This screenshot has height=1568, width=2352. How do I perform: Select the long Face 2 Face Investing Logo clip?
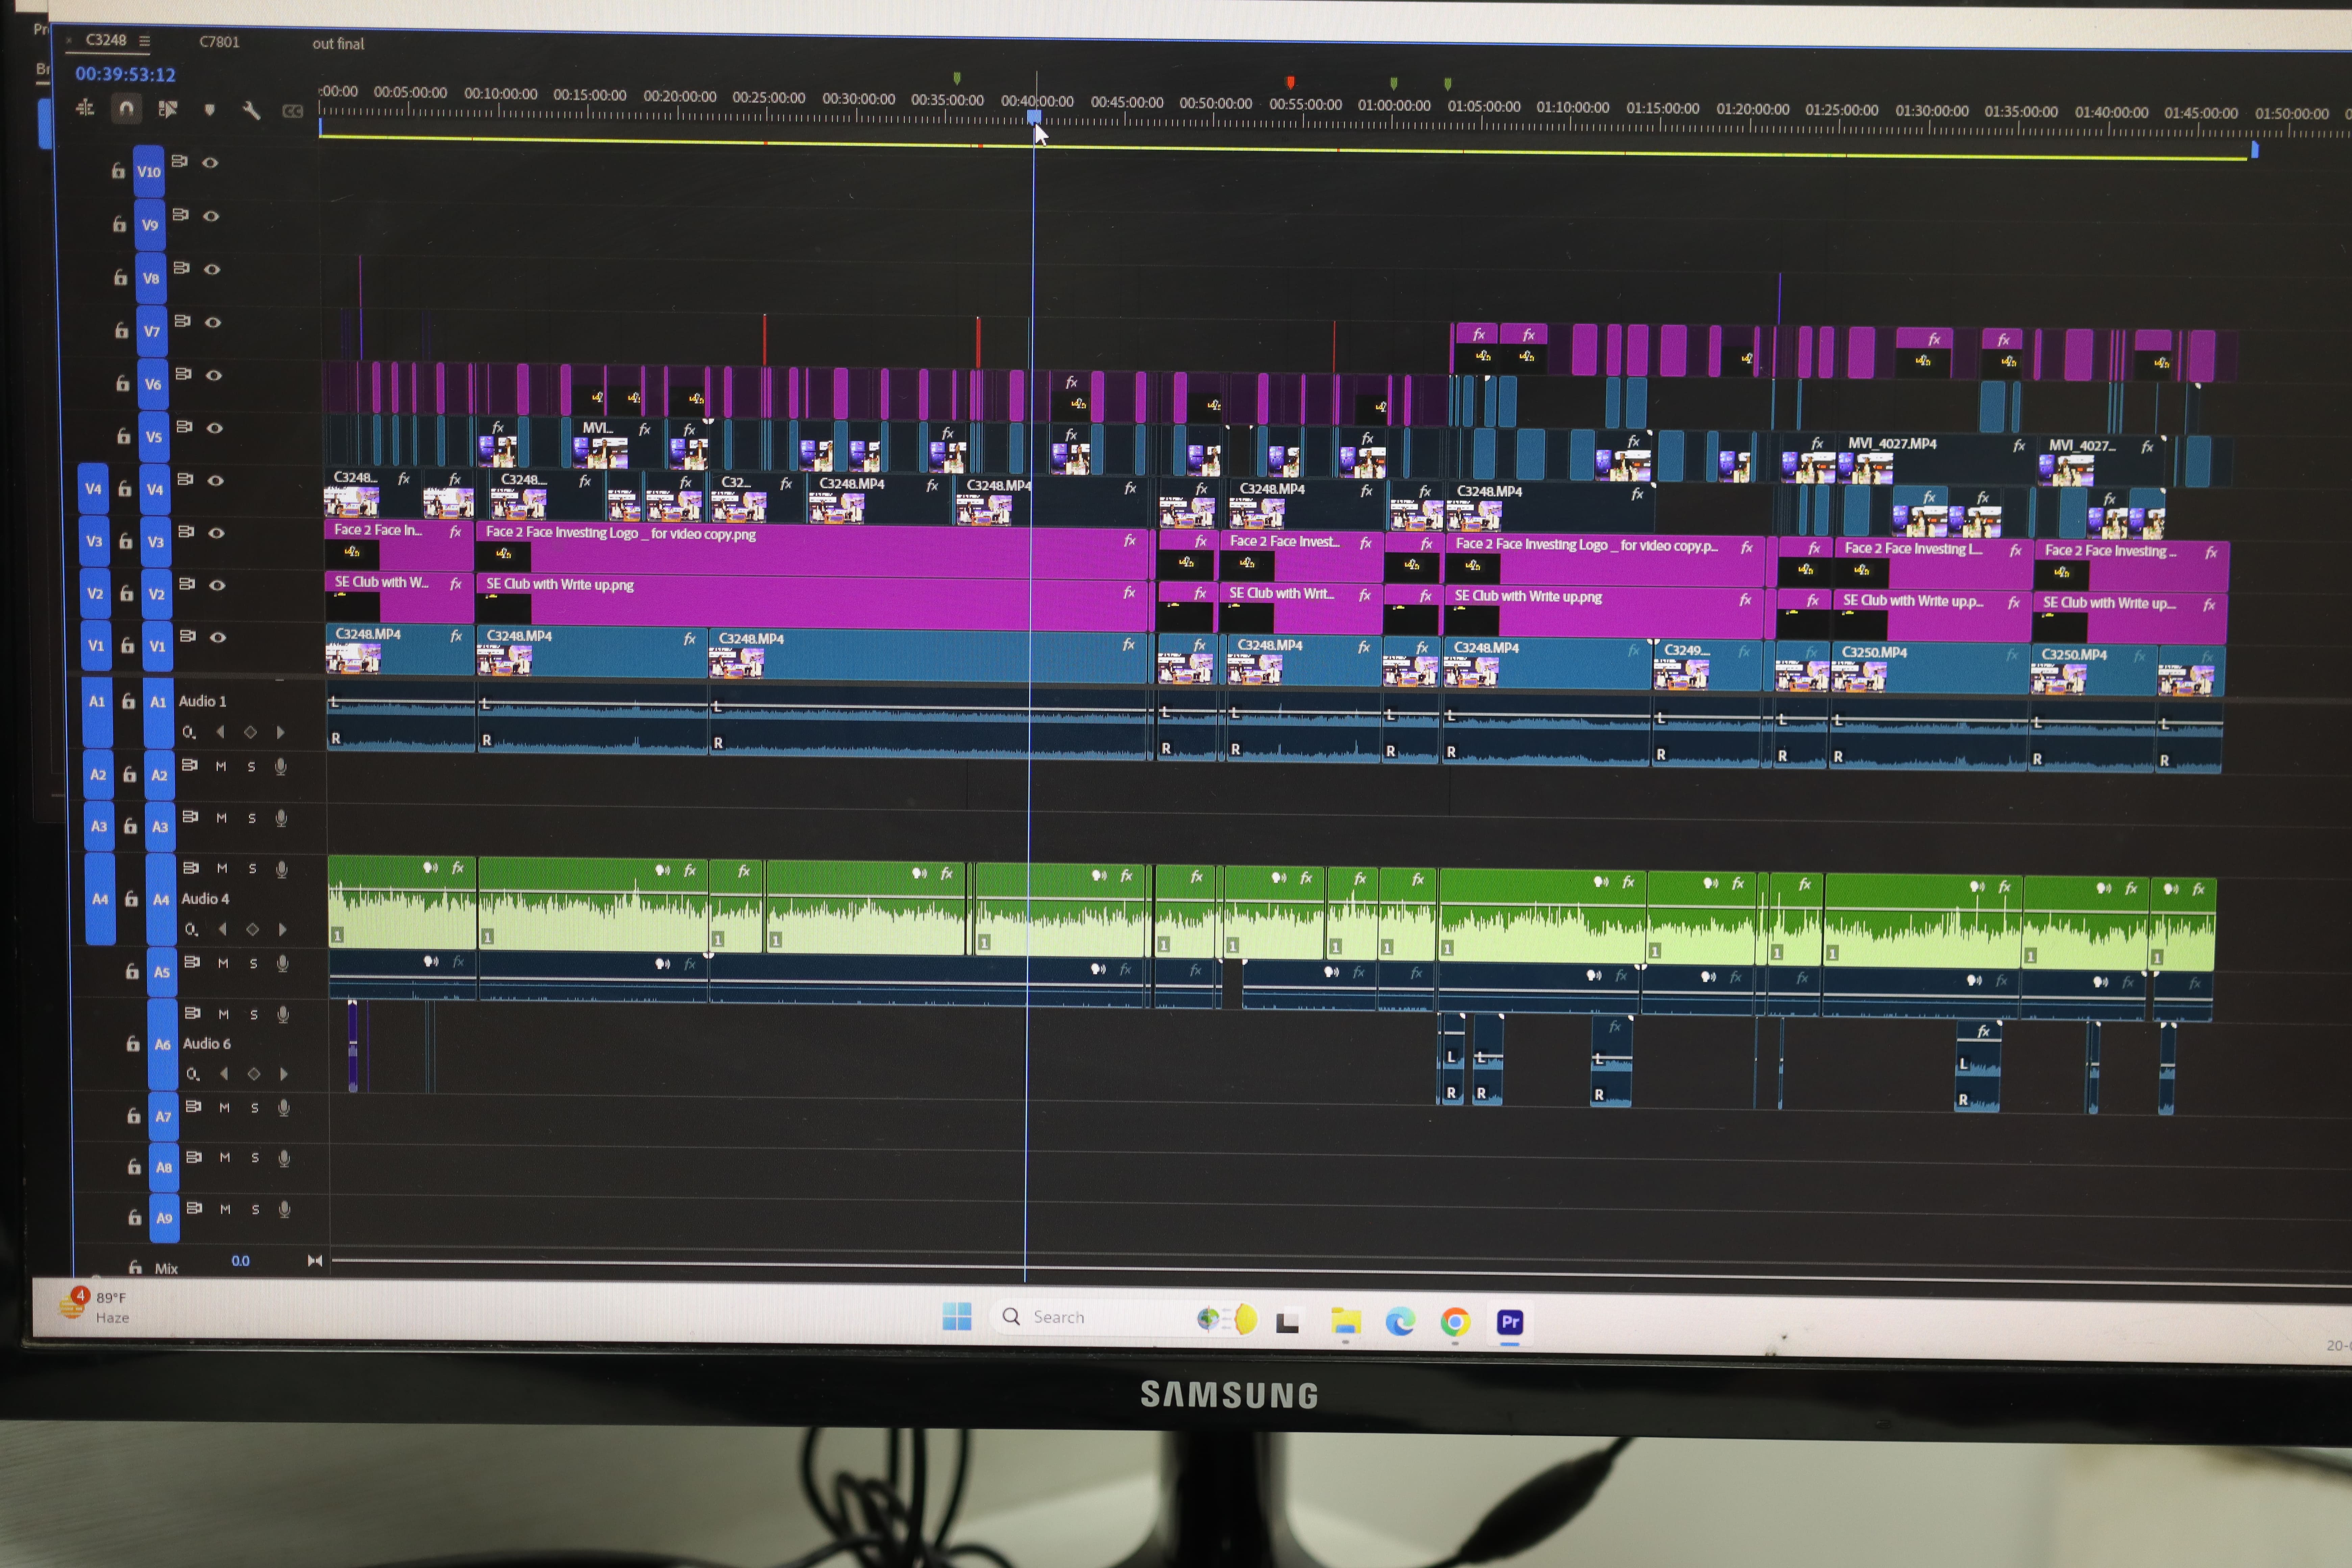point(812,552)
